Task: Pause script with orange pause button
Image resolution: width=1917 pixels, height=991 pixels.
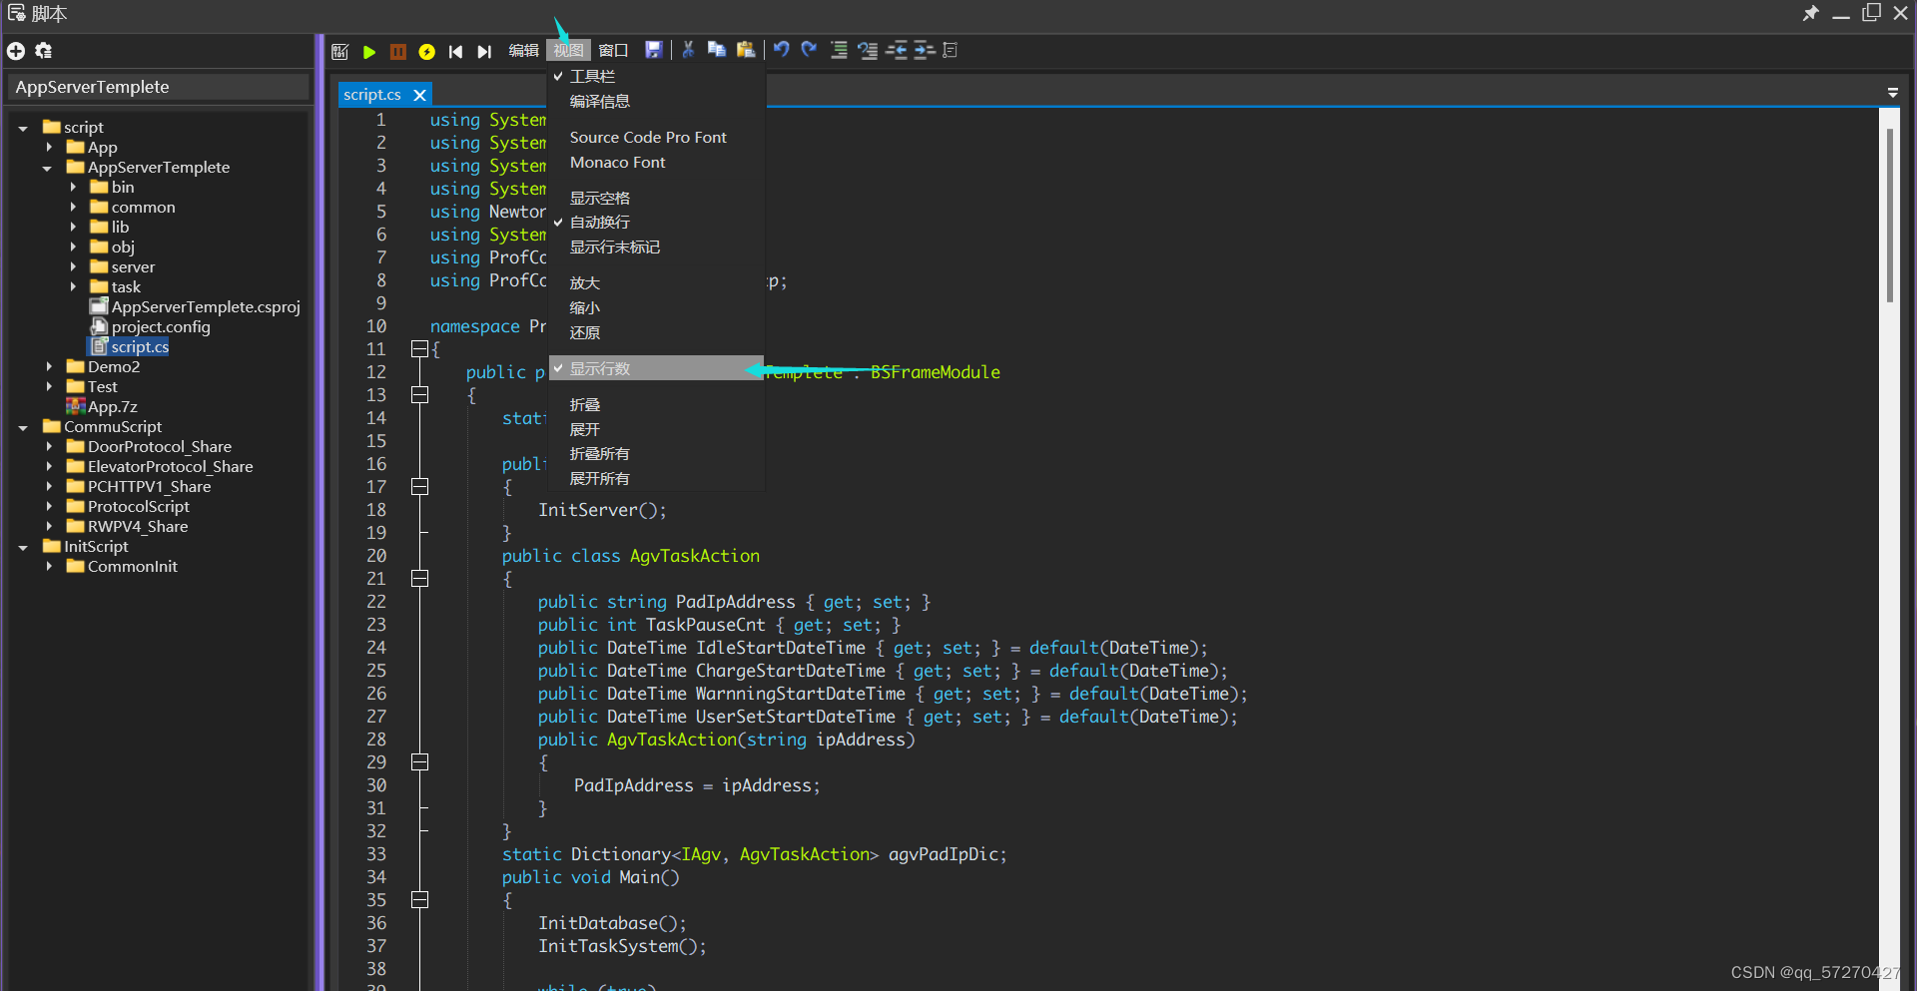Action: tap(398, 51)
